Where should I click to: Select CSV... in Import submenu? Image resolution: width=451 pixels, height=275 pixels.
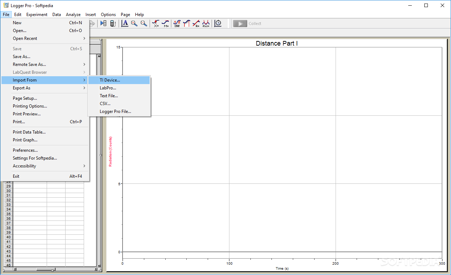coord(119,104)
